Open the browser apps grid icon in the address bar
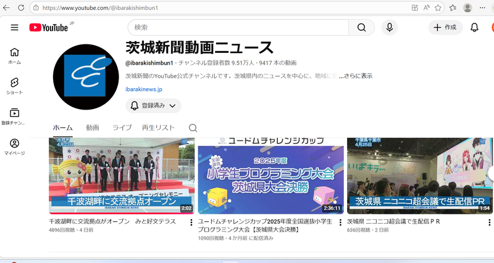Viewport: 494px width, 263px height. 414,8
